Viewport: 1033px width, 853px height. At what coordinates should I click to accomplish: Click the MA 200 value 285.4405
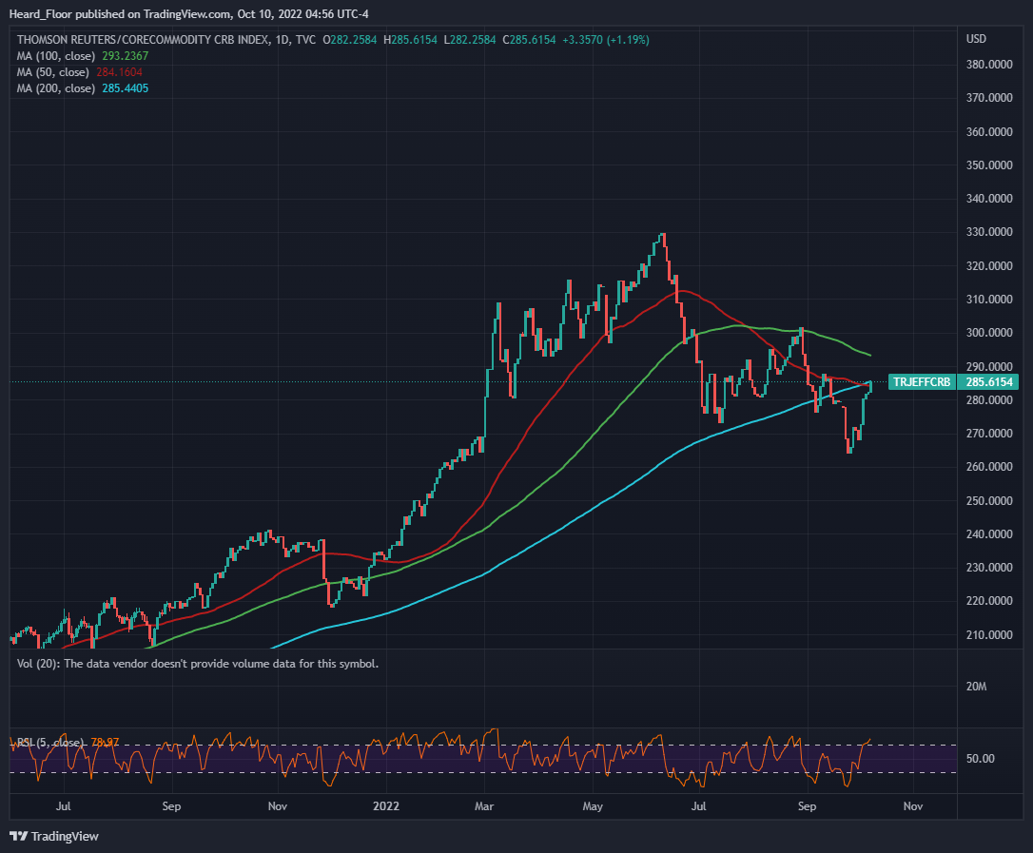(126, 88)
